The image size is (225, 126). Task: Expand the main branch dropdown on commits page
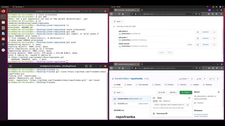point(118,22)
